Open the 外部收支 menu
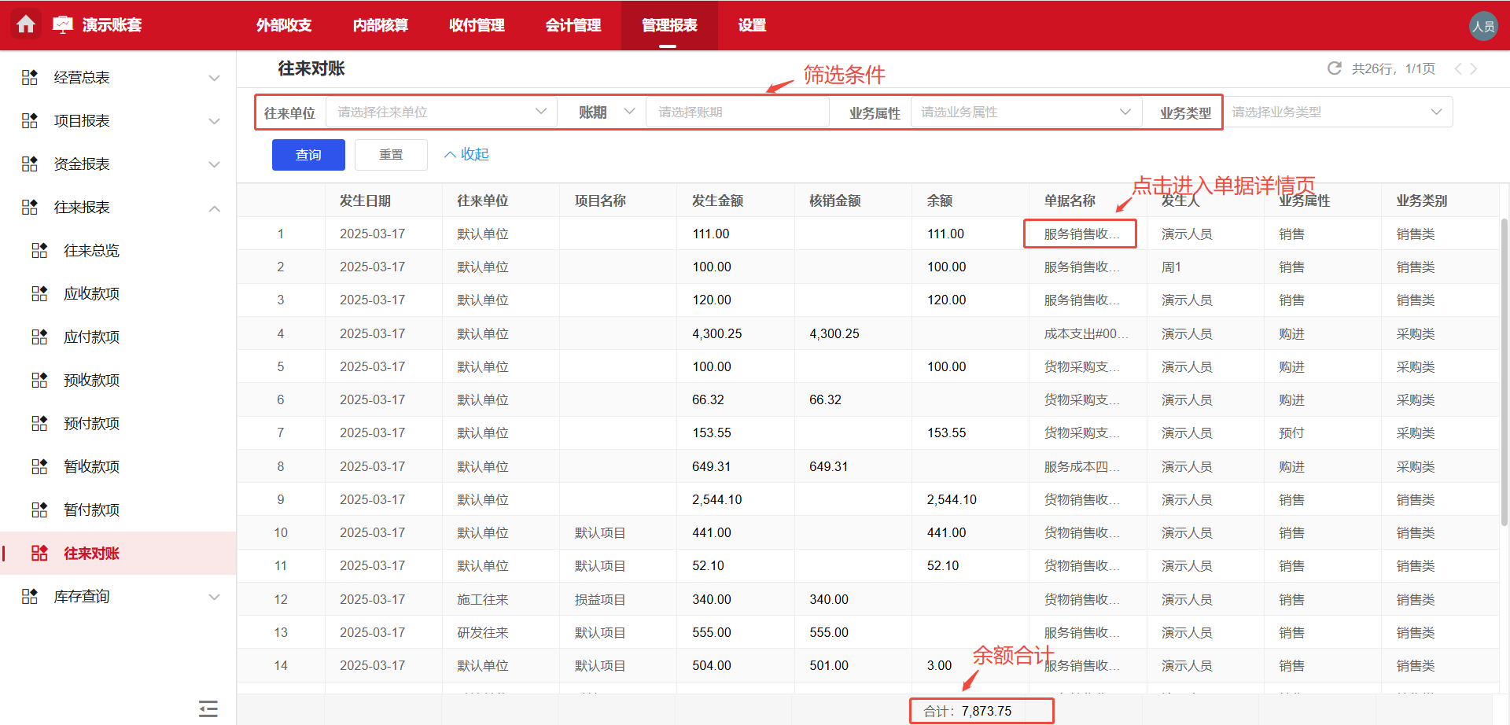 [283, 25]
